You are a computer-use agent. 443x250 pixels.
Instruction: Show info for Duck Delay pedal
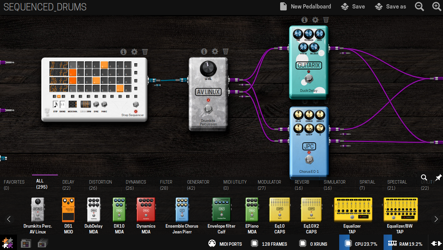click(304, 20)
